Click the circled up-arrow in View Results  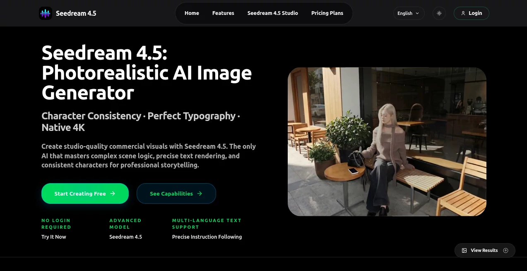pyautogui.click(x=506, y=250)
